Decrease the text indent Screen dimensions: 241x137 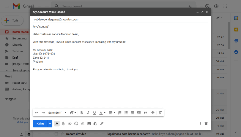pos(133,113)
